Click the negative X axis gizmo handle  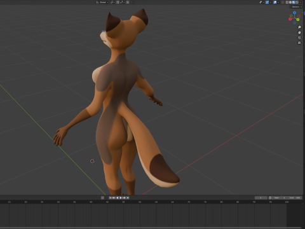pyautogui.click(x=299, y=16)
